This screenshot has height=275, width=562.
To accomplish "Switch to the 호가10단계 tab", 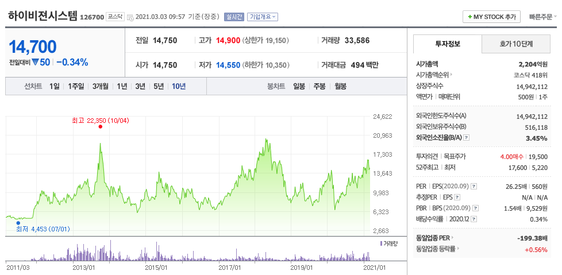I will 516,44.
